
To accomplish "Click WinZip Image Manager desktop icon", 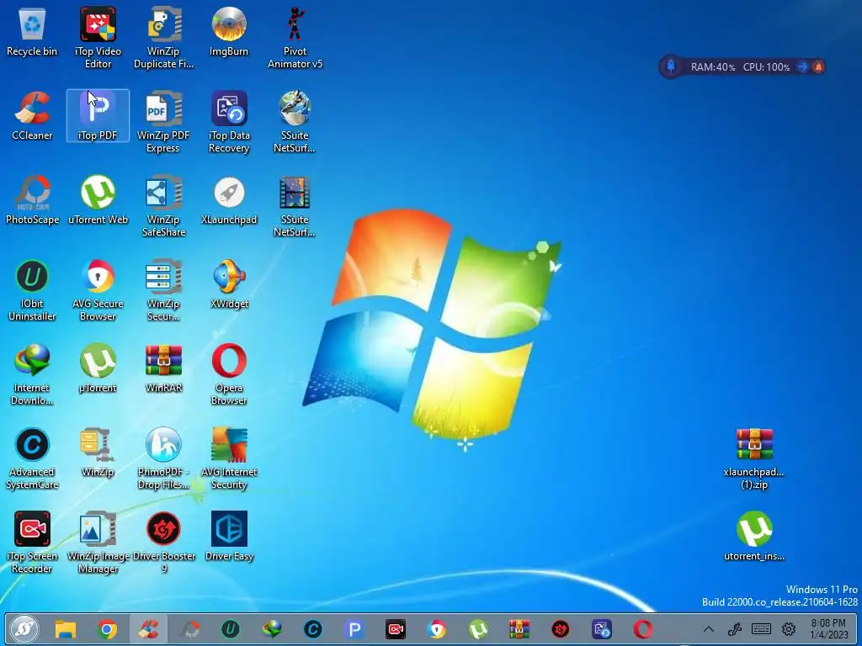I will [98, 543].
